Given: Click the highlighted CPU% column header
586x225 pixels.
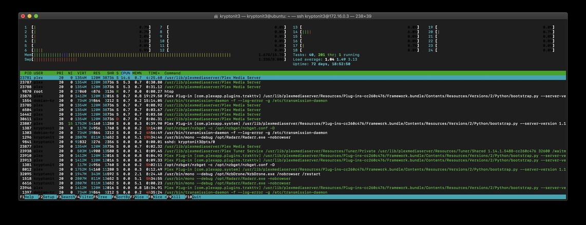Looking at the screenshot, I should click(125, 73).
